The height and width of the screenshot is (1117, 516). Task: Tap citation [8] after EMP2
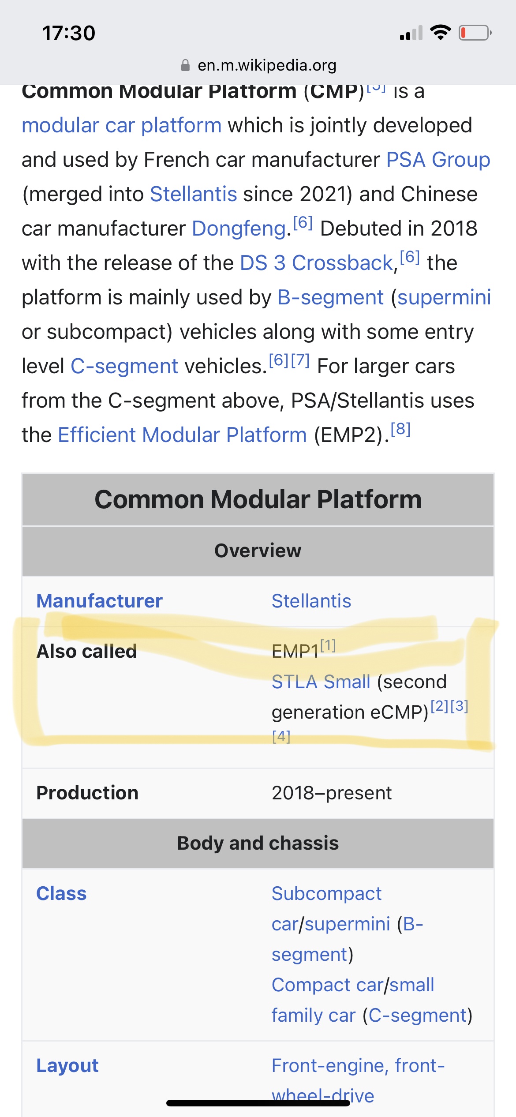tap(400, 429)
